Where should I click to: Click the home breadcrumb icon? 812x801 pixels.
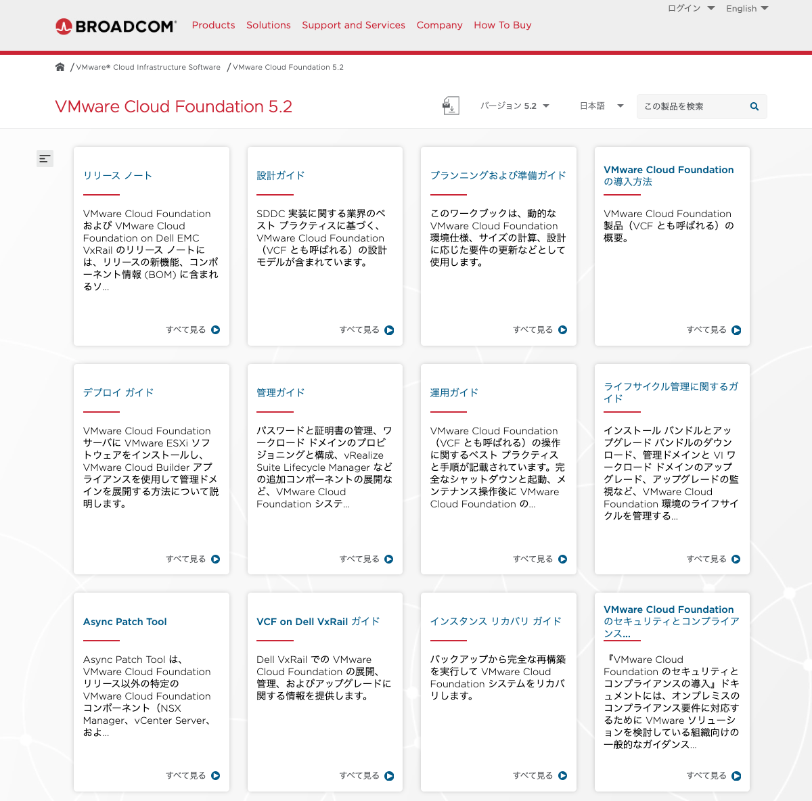click(60, 66)
